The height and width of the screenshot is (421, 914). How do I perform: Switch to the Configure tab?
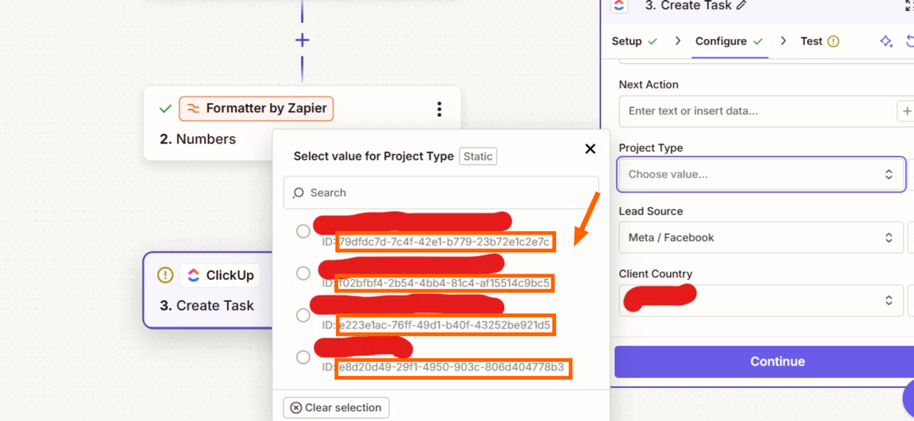pos(729,41)
